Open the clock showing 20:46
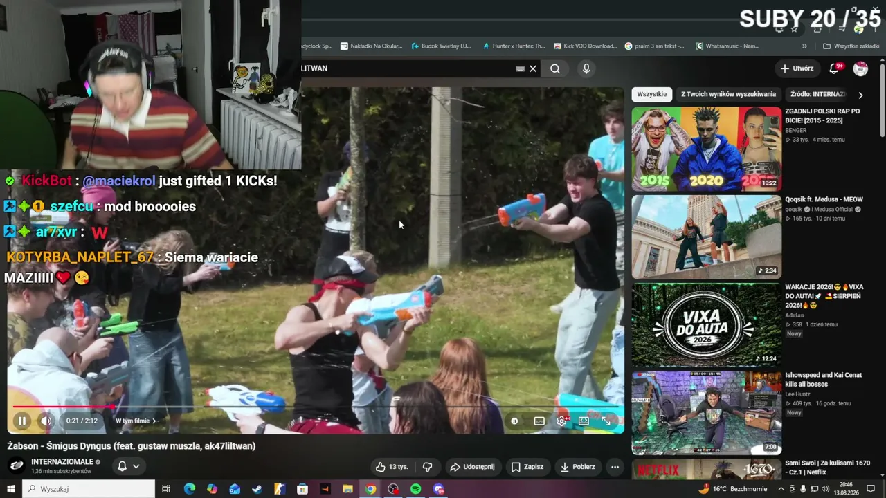This screenshot has height=498, width=886. click(846, 489)
